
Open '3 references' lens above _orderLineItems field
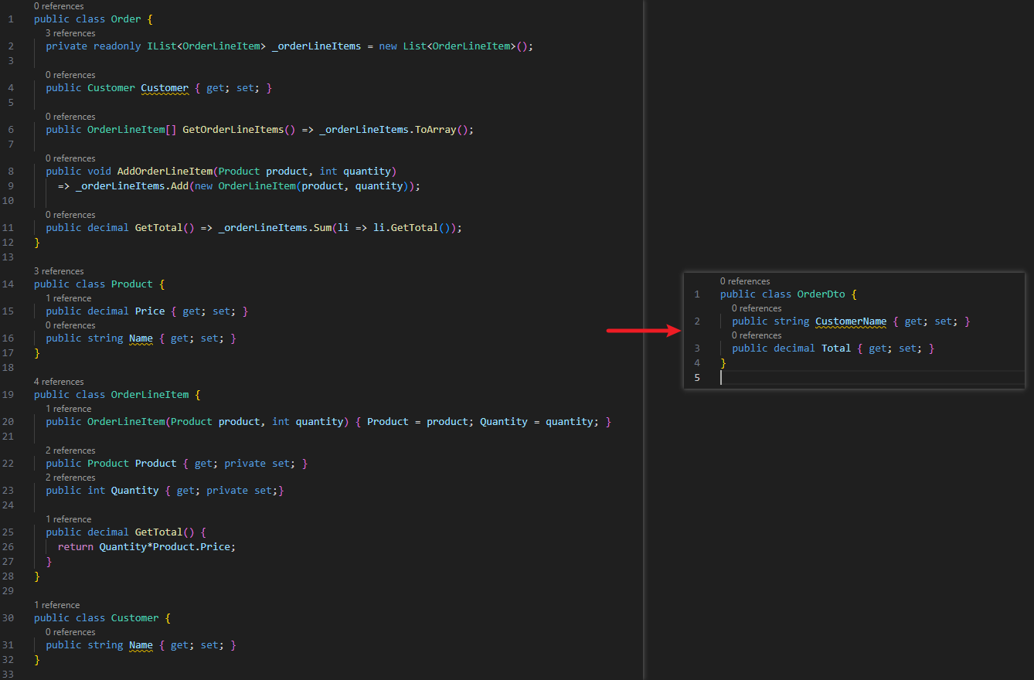70,33
